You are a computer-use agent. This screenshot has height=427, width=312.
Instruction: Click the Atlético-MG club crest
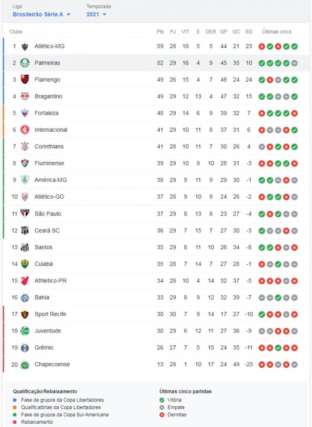[24, 46]
